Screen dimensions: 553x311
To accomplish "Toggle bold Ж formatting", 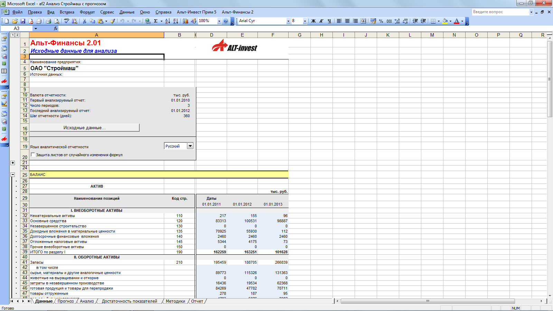I will [x=313, y=21].
